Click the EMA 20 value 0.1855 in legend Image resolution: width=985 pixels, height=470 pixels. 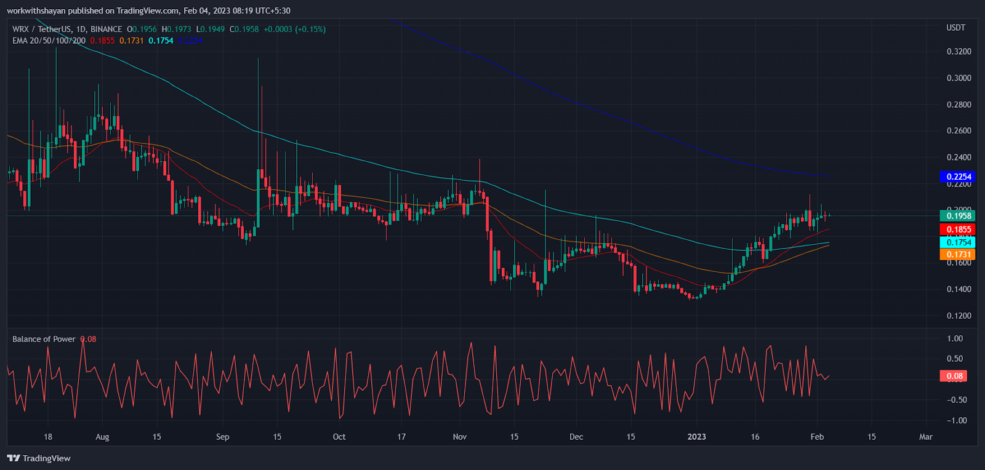coord(102,41)
